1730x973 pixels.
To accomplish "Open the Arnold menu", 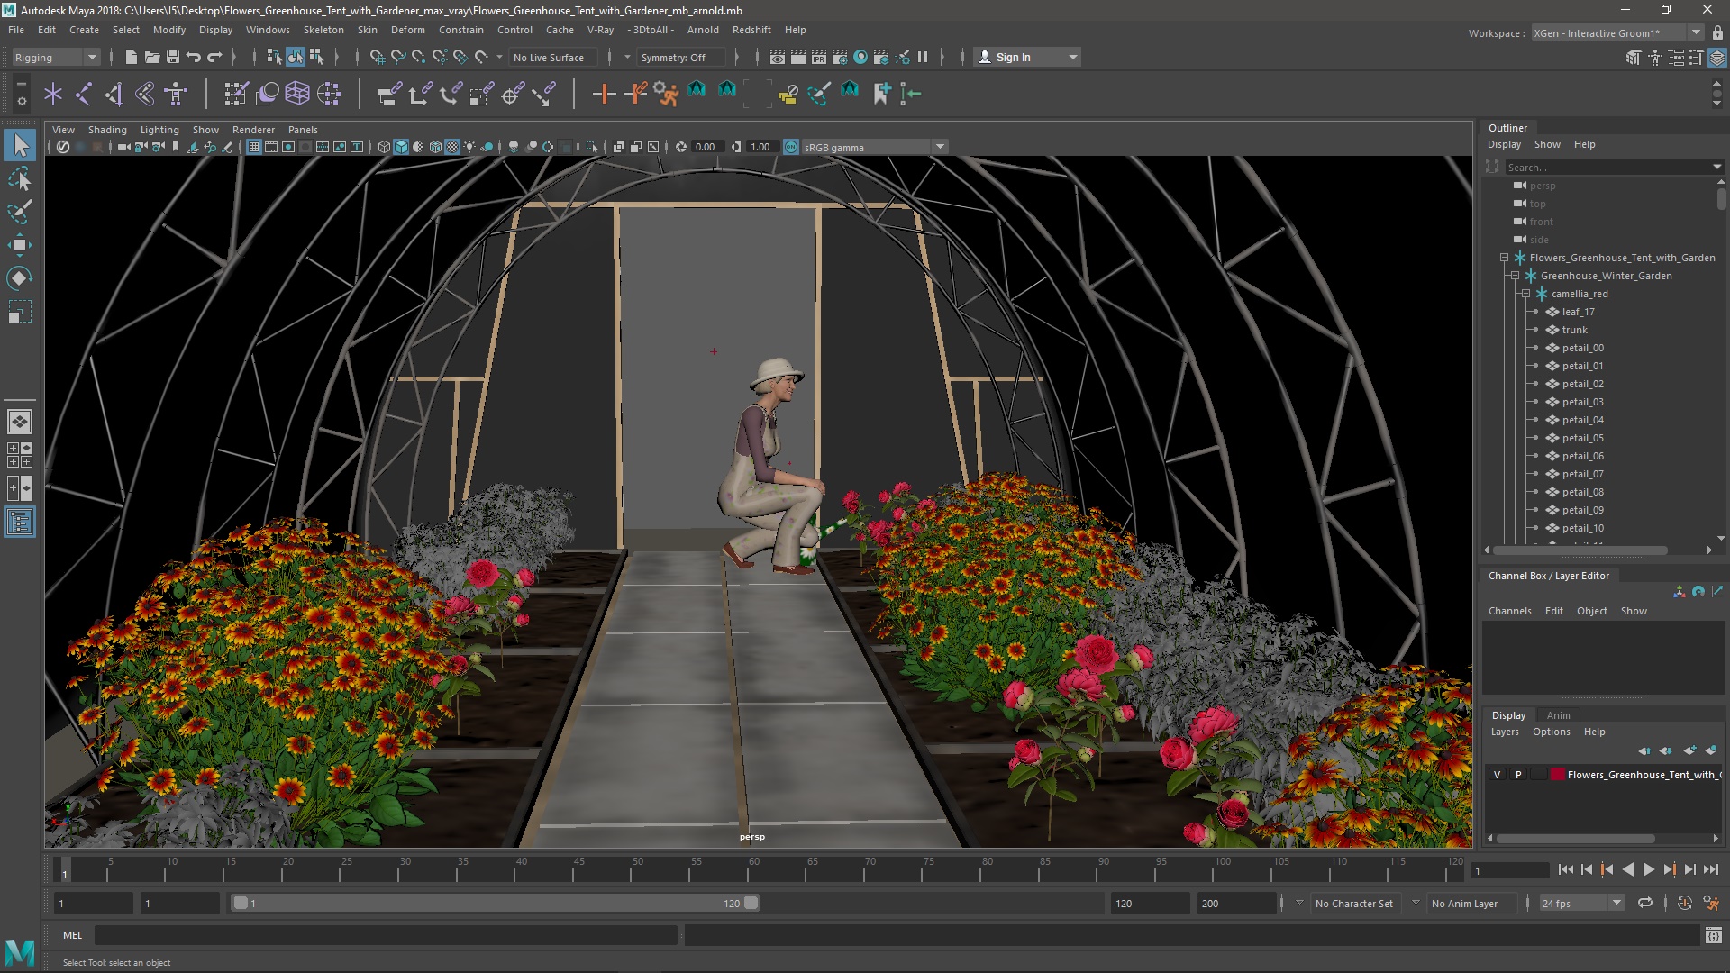I will [x=703, y=30].
